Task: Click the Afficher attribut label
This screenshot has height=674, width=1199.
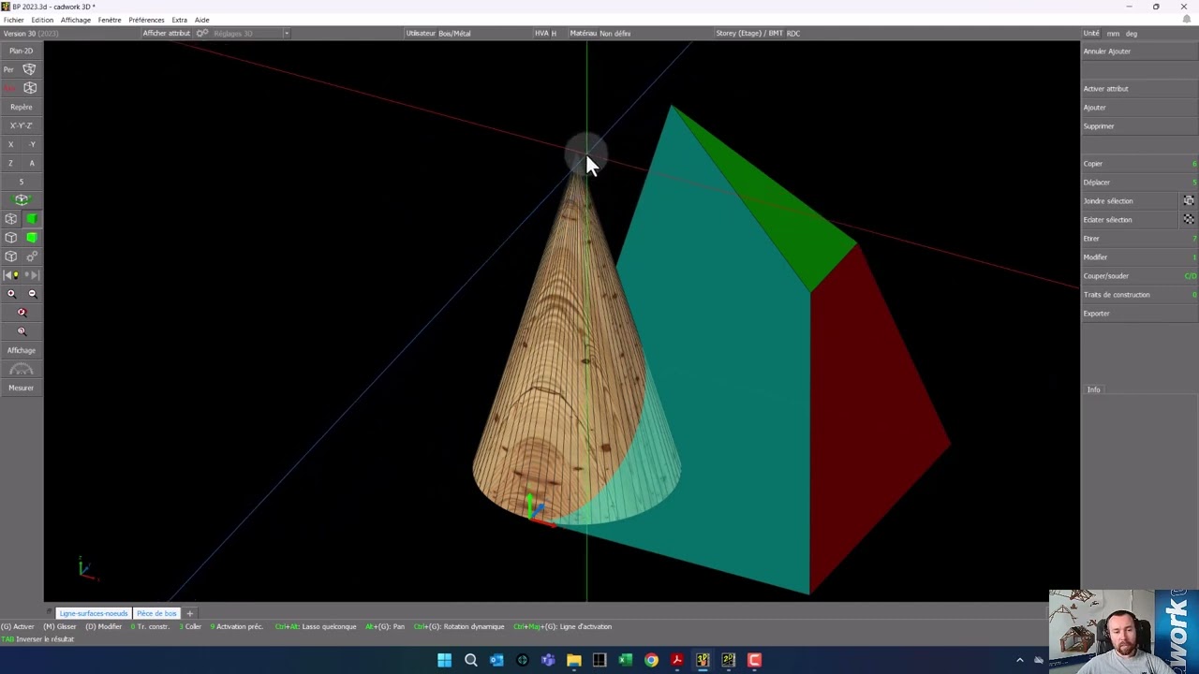Action: 166,33
